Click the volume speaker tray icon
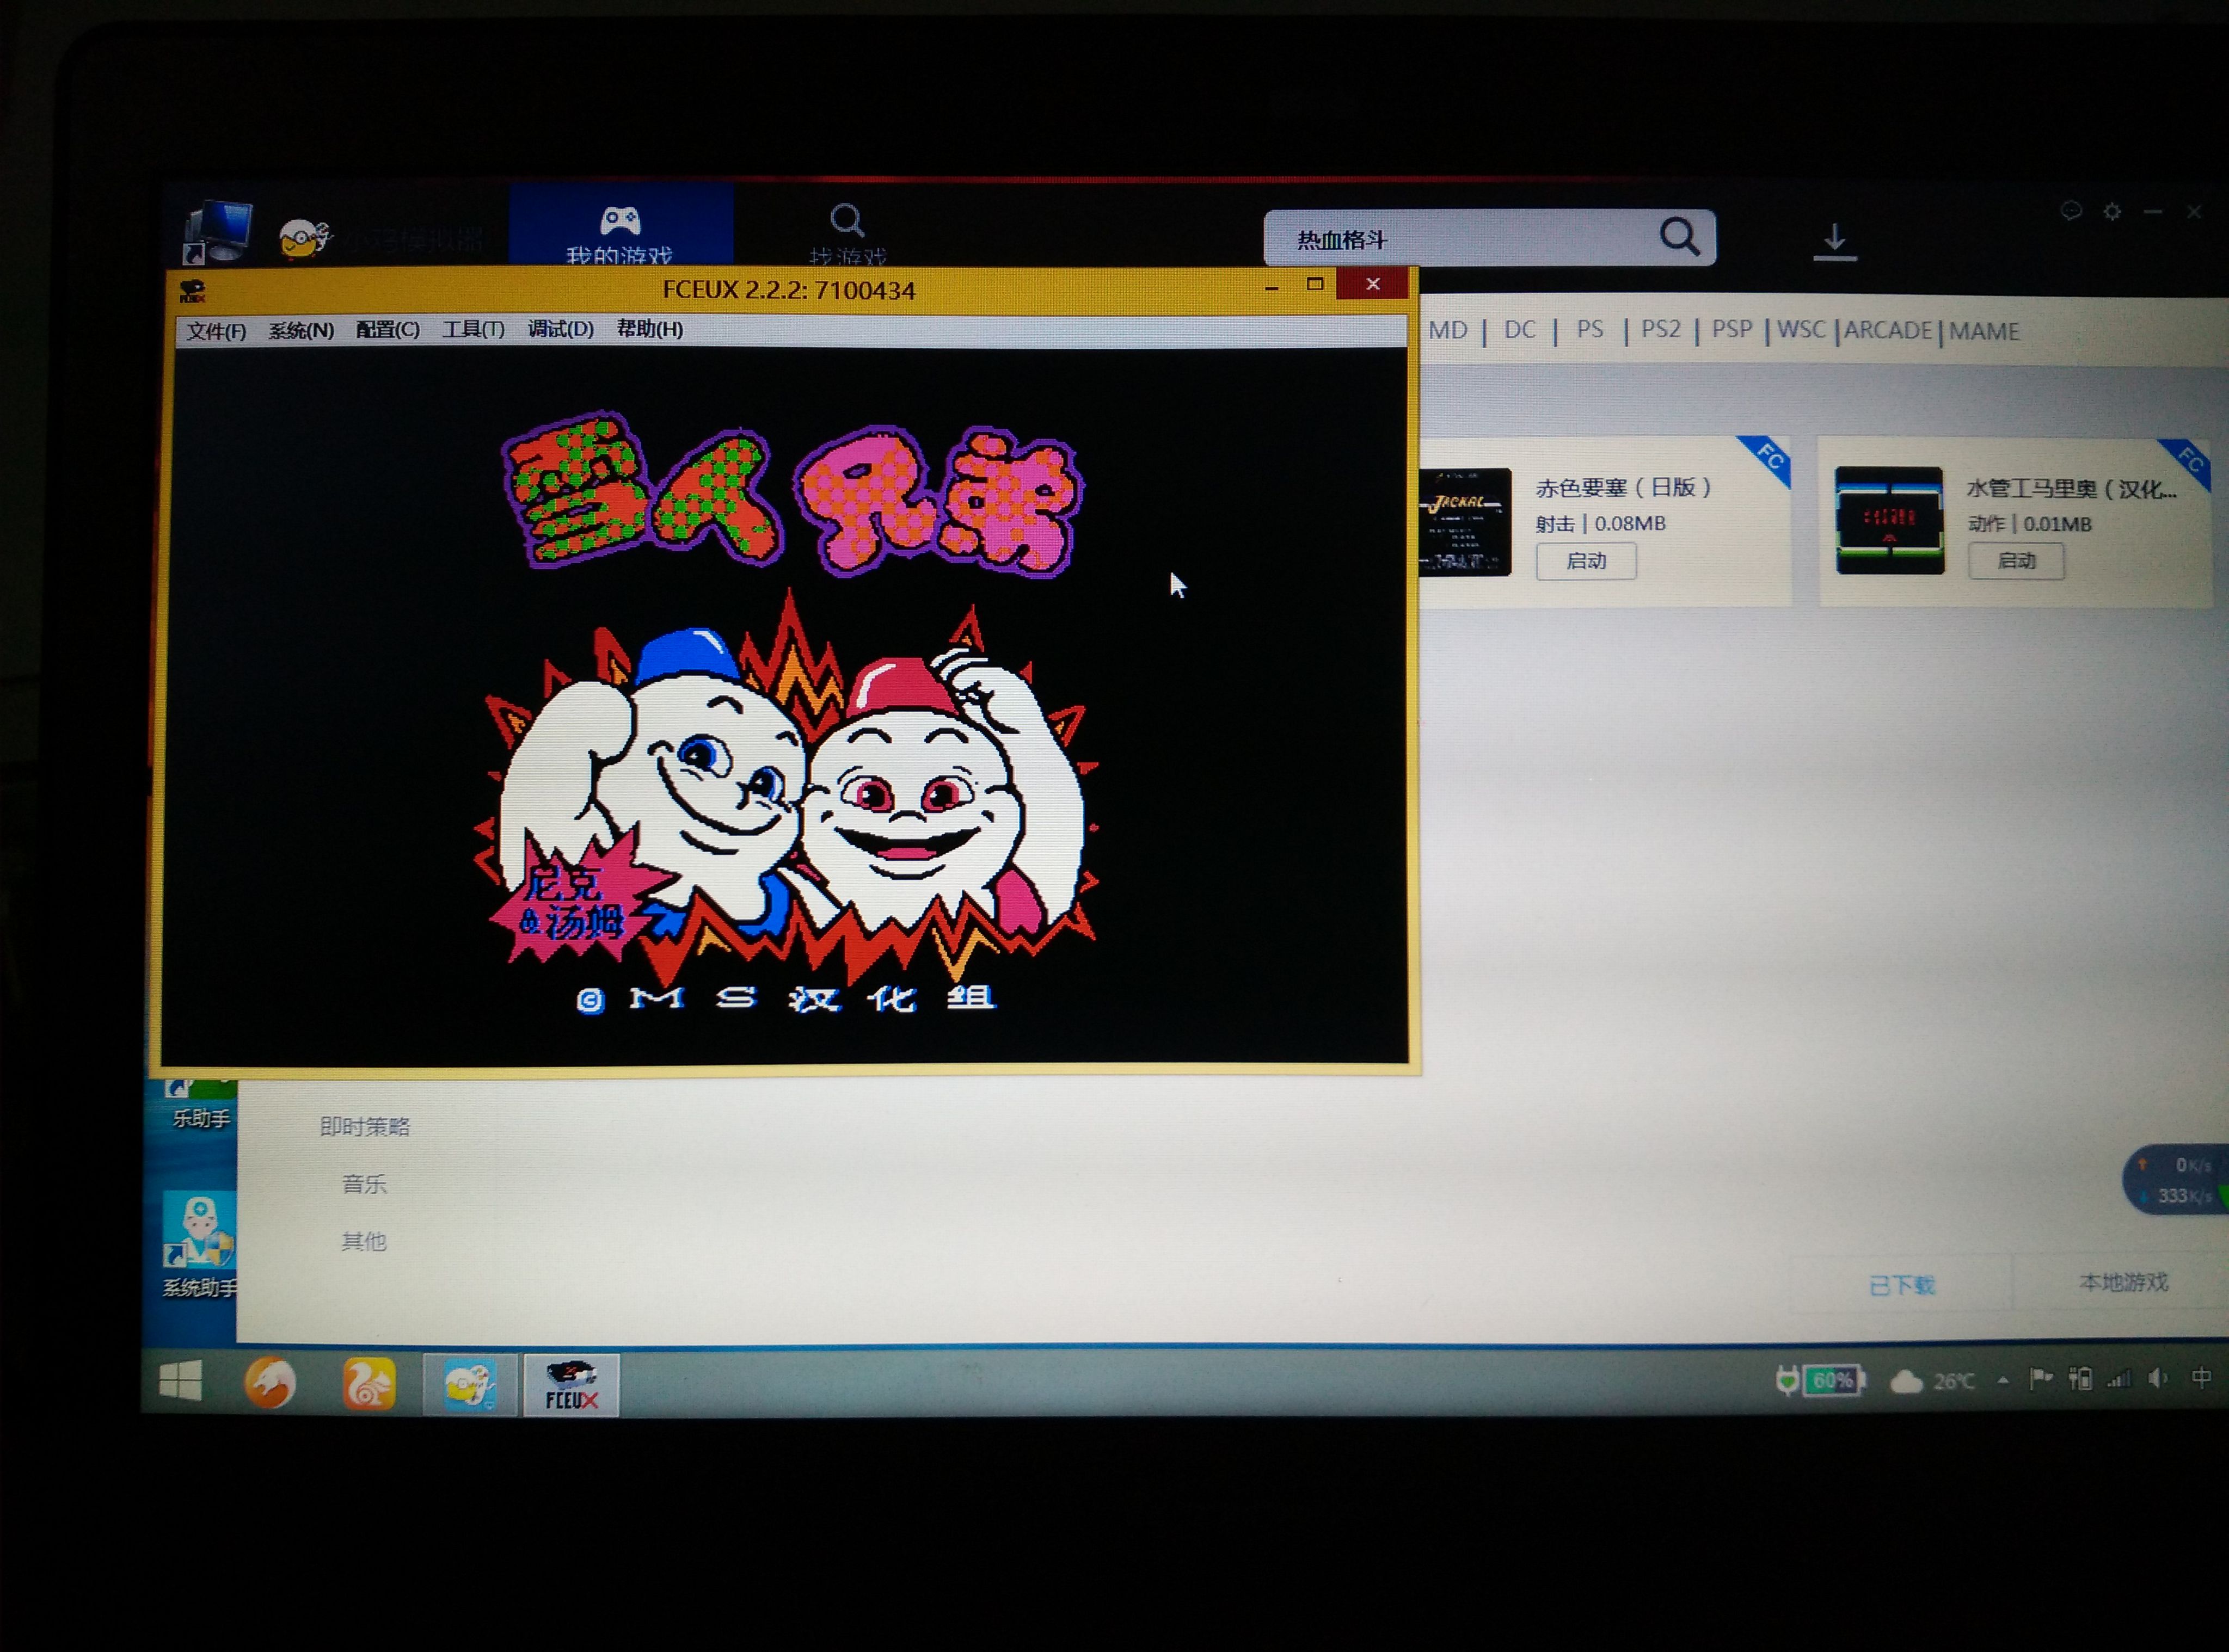 coord(2158,1379)
